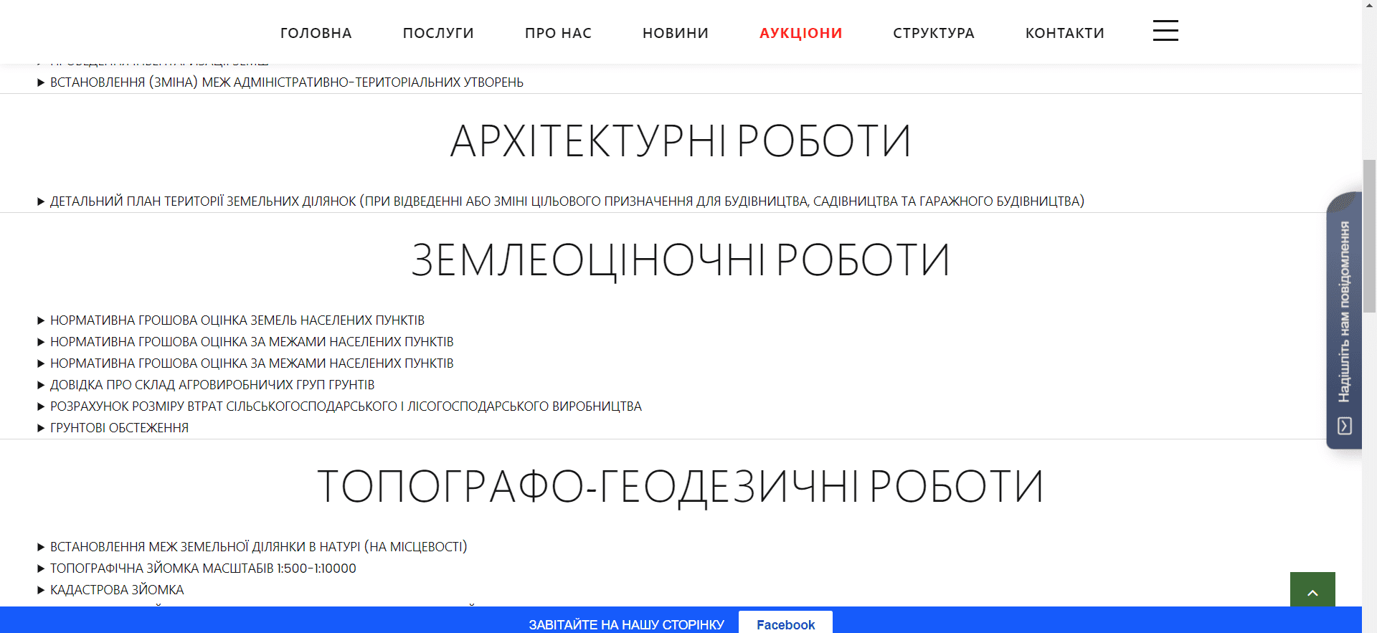Expand 'ДОВІДКА ПРО СКЛАД АГРОВИРОБНИЧИХ ГРУП ГРУНТІВ'
The width and height of the screenshot is (1377, 633).
[212, 385]
